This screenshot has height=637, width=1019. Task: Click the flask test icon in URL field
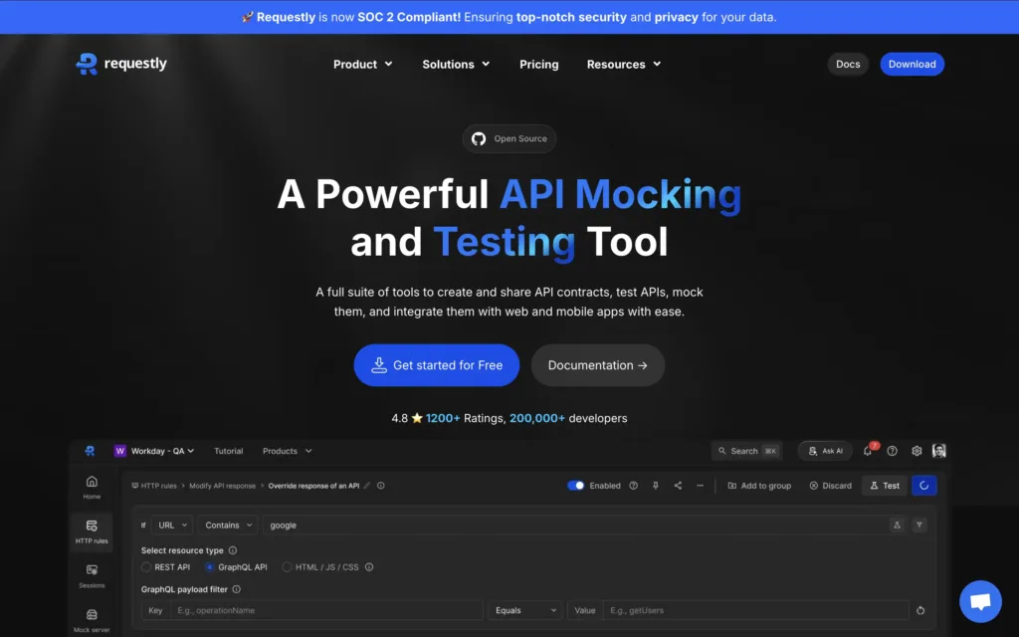[897, 526]
